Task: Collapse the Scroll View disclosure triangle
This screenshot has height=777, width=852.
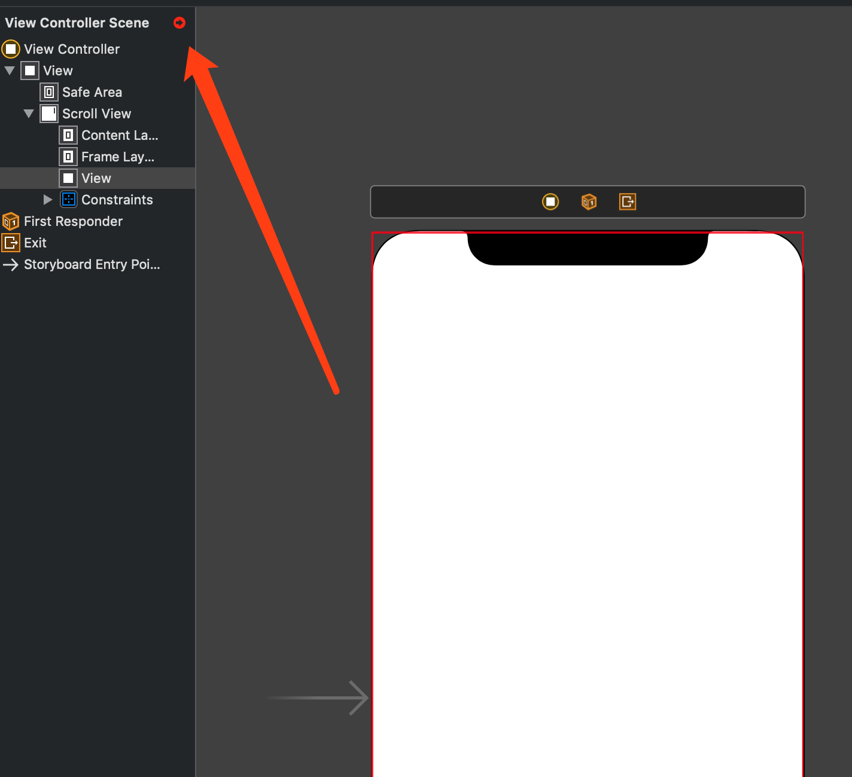Action: point(29,114)
